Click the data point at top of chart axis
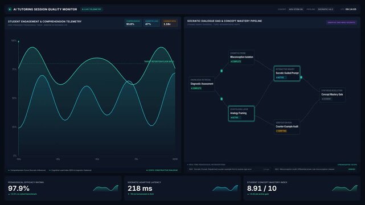The image size is (365, 205). point(19,42)
